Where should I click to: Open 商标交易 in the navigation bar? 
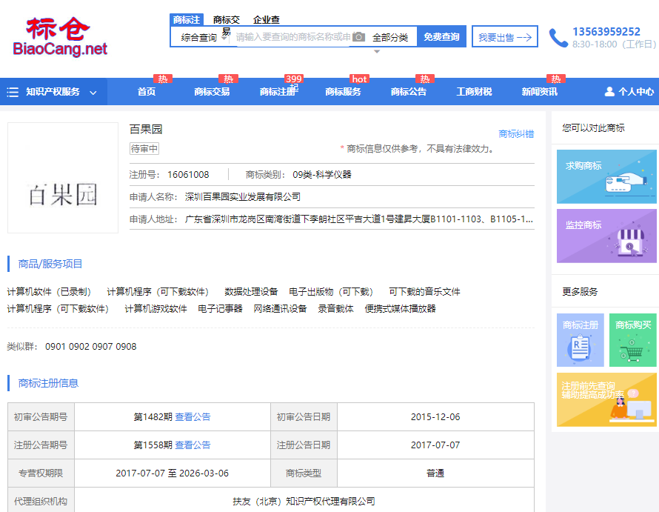pos(212,92)
